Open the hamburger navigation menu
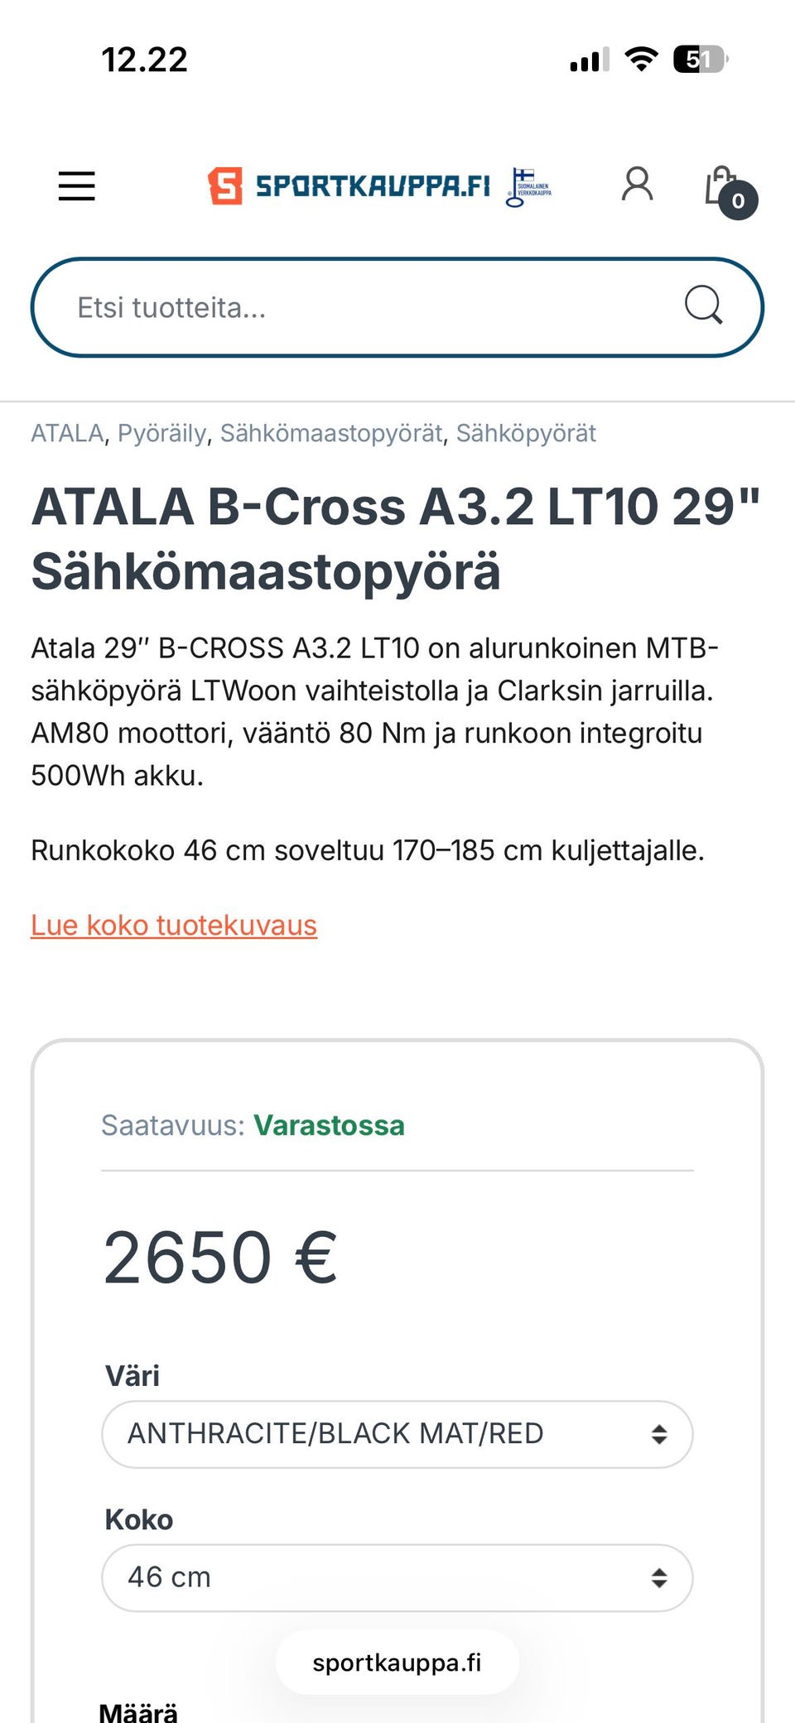The height and width of the screenshot is (1723, 795). (76, 185)
